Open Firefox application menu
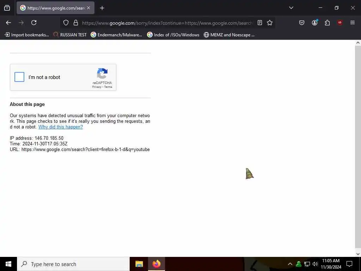361x271 pixels. 353,23
